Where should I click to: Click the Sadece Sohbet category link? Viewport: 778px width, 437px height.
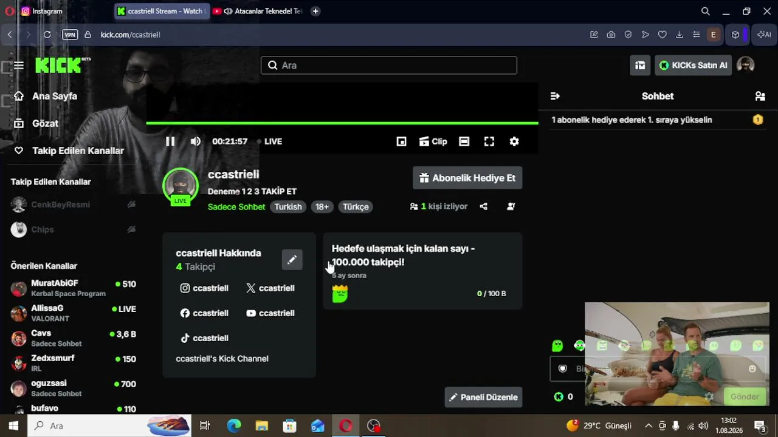pyautogui.click(x=236, y=207)
